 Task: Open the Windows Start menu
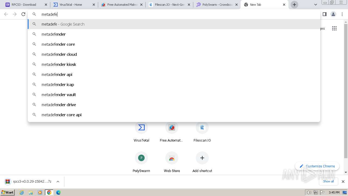[x=8, y=192]
